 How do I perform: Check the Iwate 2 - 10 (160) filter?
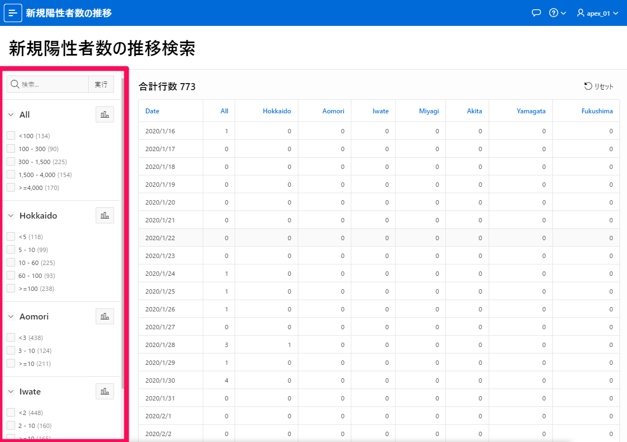pos(11,426)
